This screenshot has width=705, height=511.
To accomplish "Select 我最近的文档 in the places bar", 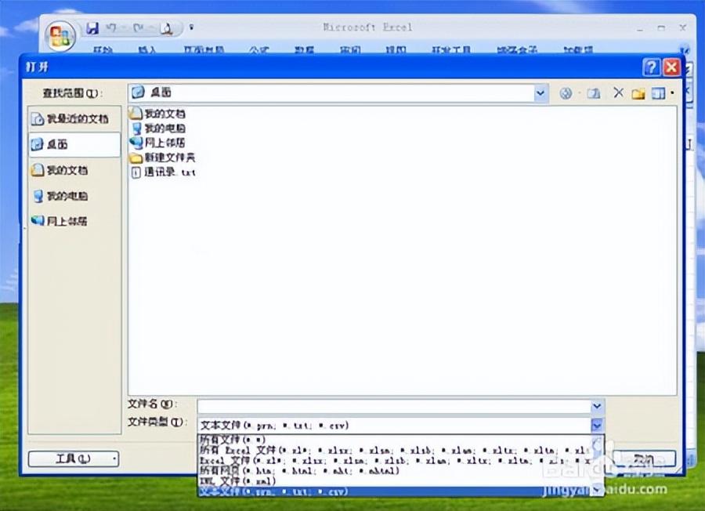I will [x=74, y=119].
